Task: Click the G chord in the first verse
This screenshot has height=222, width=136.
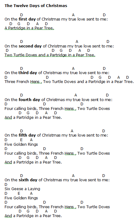Action: pos(19,24)
